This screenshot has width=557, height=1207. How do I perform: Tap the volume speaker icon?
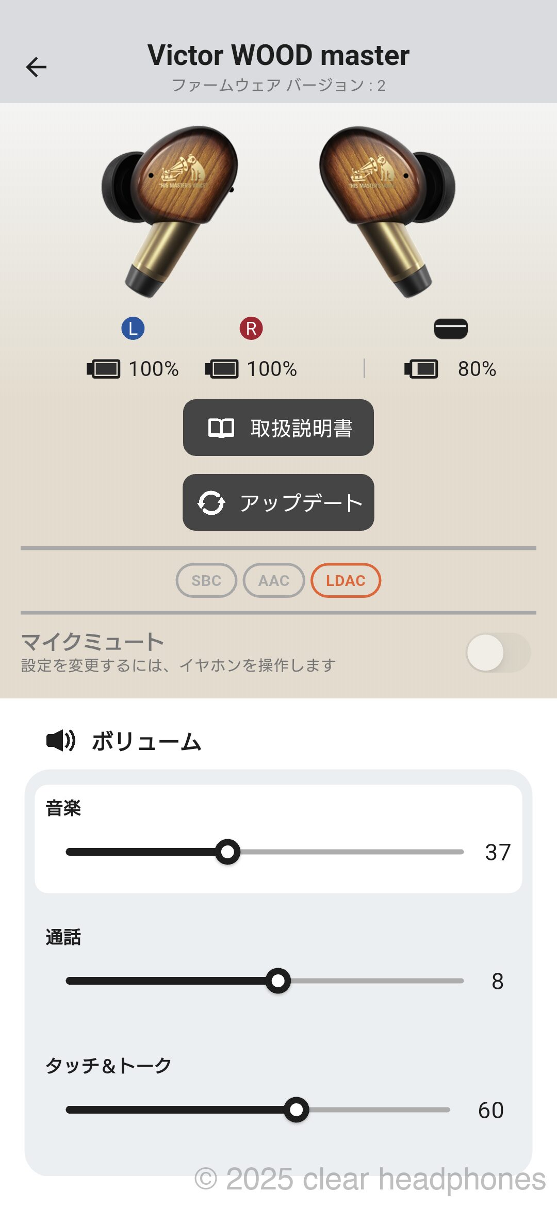[61, 741]
